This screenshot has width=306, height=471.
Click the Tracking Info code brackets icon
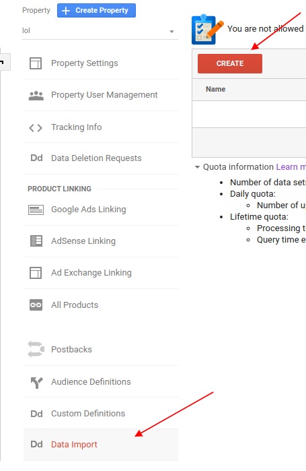[36, 127]
